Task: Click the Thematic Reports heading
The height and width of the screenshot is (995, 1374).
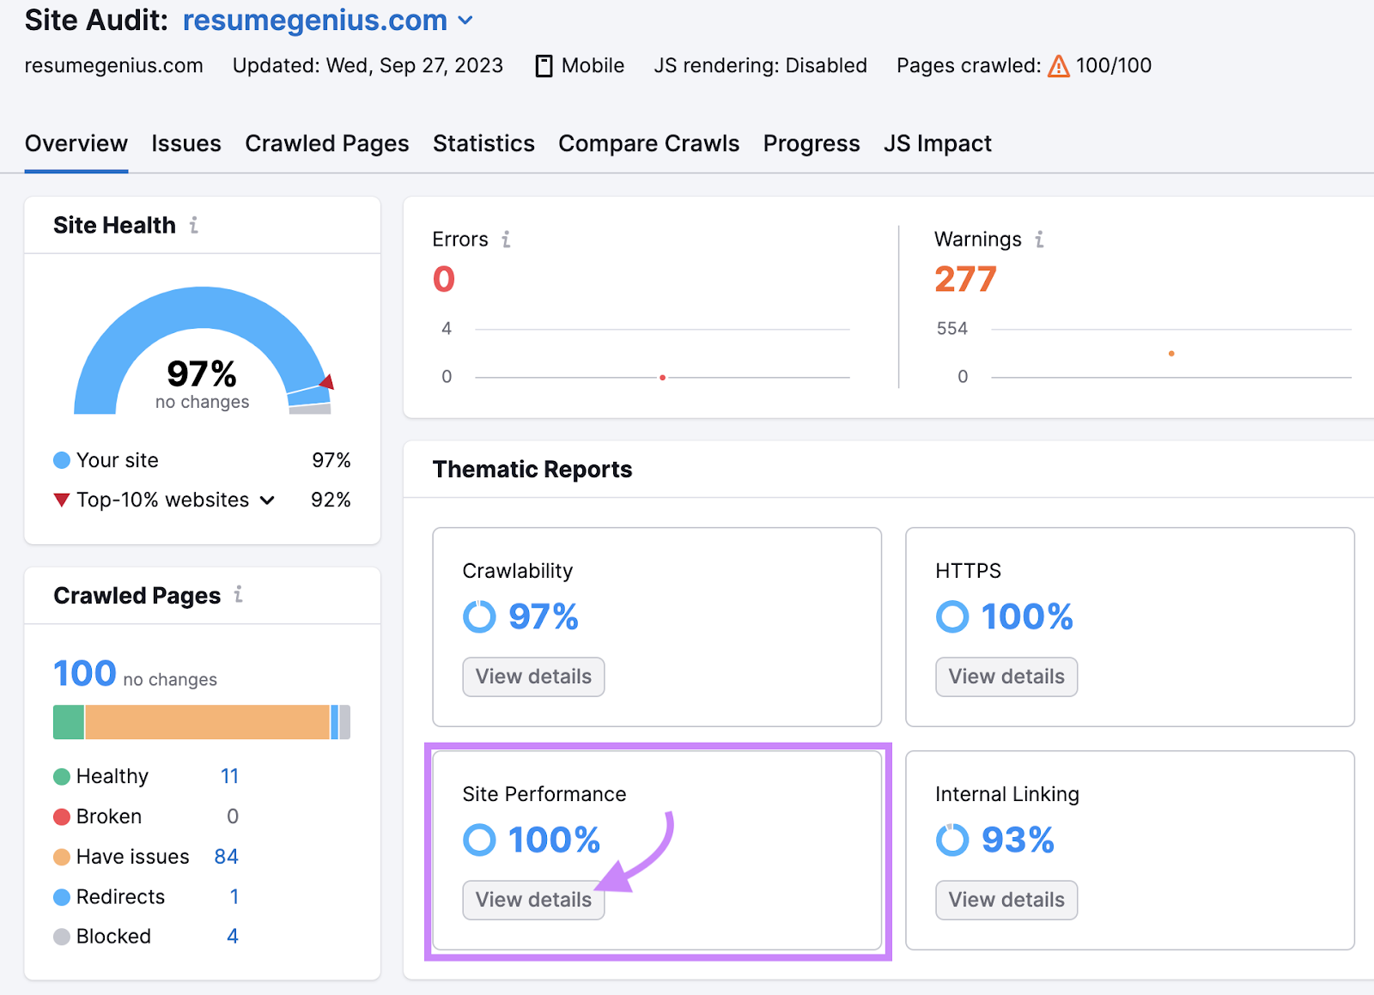Action: tap(532, 470)
